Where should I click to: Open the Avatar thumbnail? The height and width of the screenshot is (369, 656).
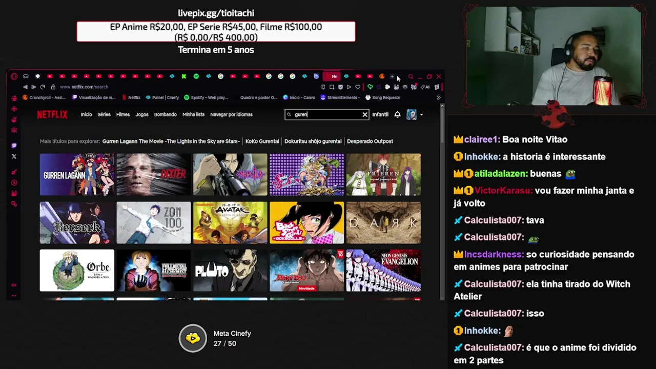(x=230, y=222)
